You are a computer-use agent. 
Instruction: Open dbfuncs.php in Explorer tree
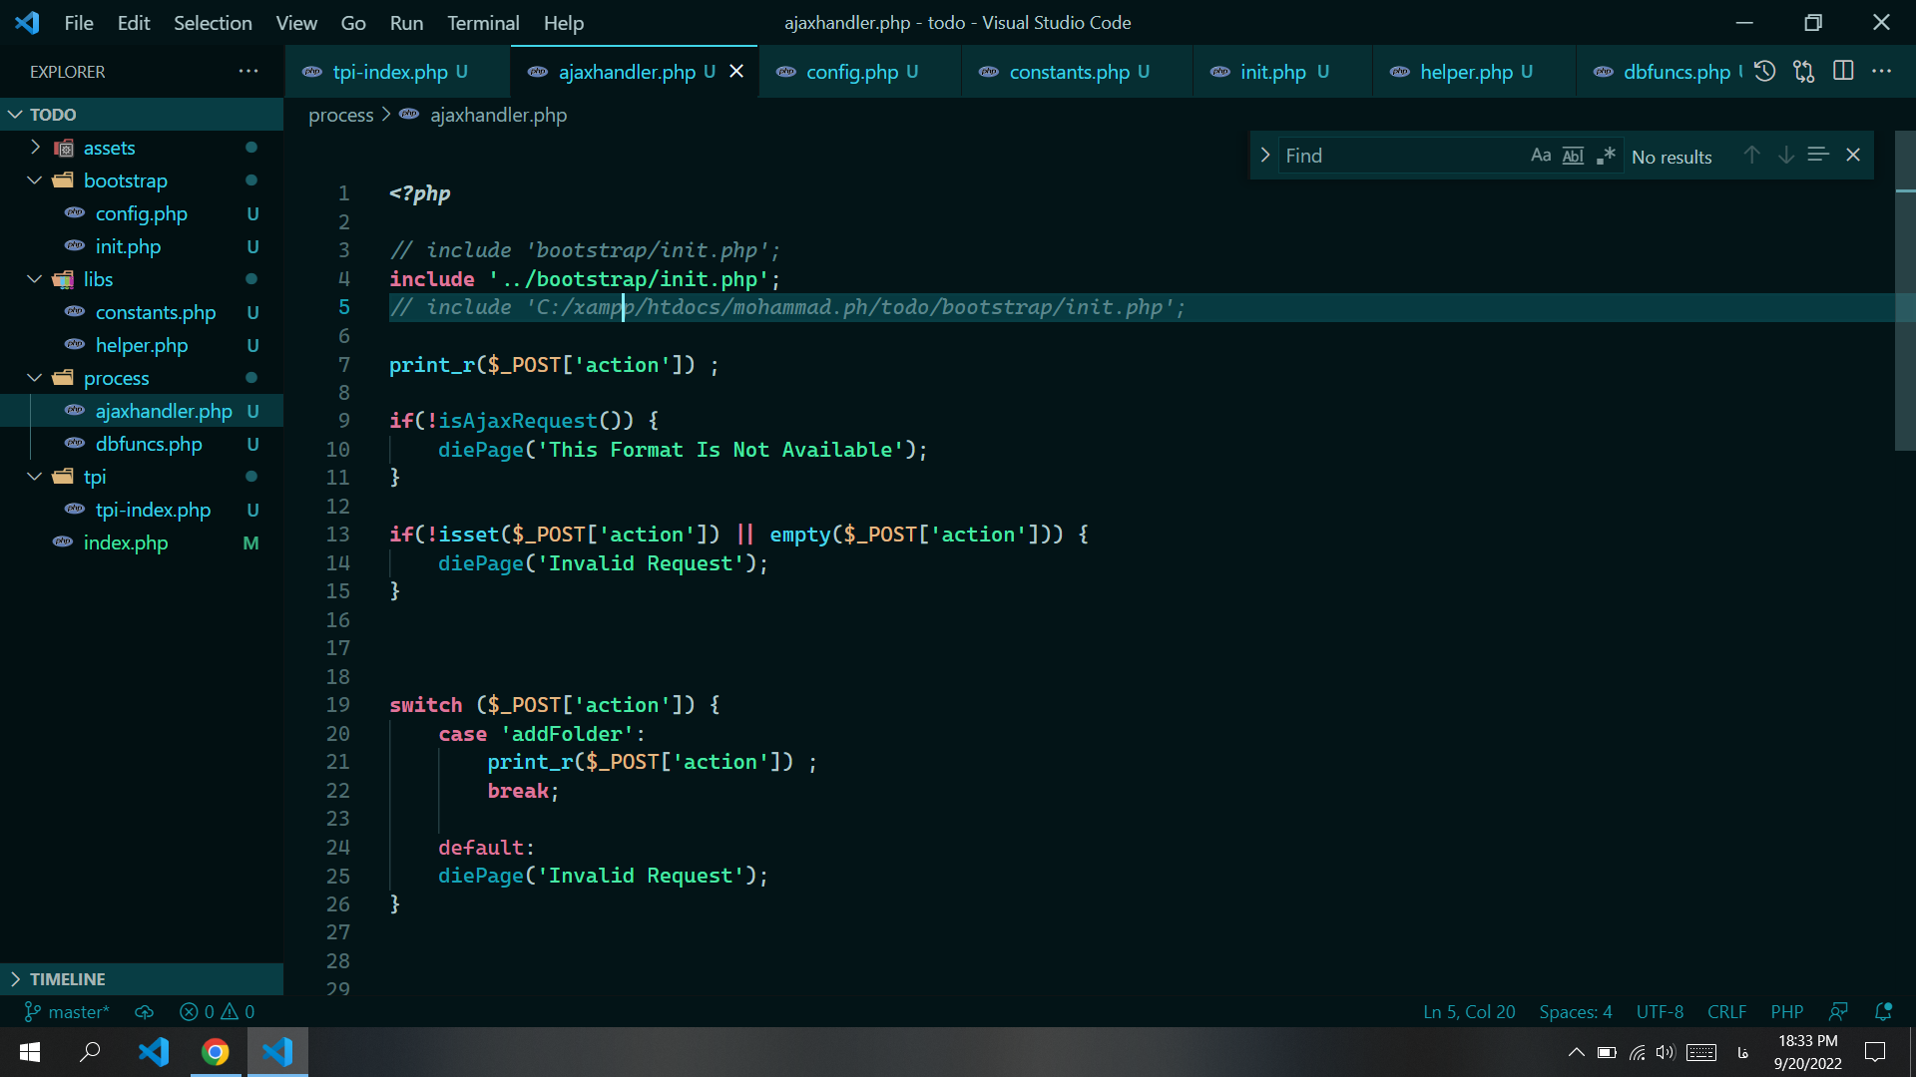coord(142,444)
